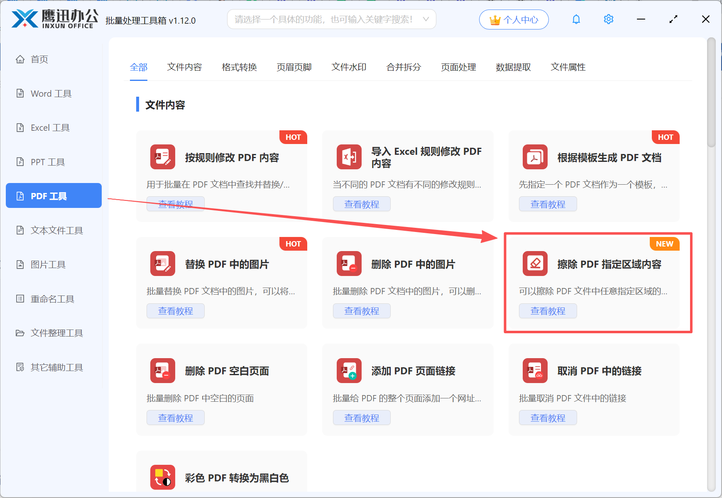Click the INXUN OFFICE logo

[55, 19]
